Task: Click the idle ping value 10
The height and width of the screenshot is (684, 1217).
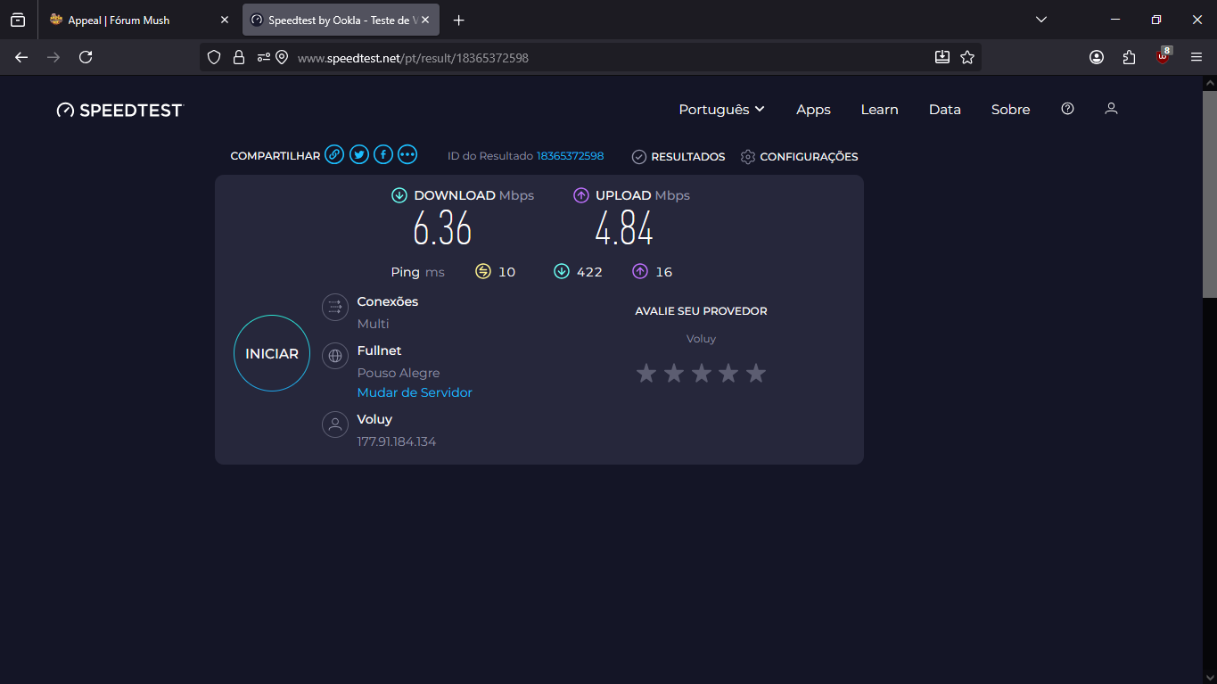Action: pyautogui.click(x=506, y=272)
